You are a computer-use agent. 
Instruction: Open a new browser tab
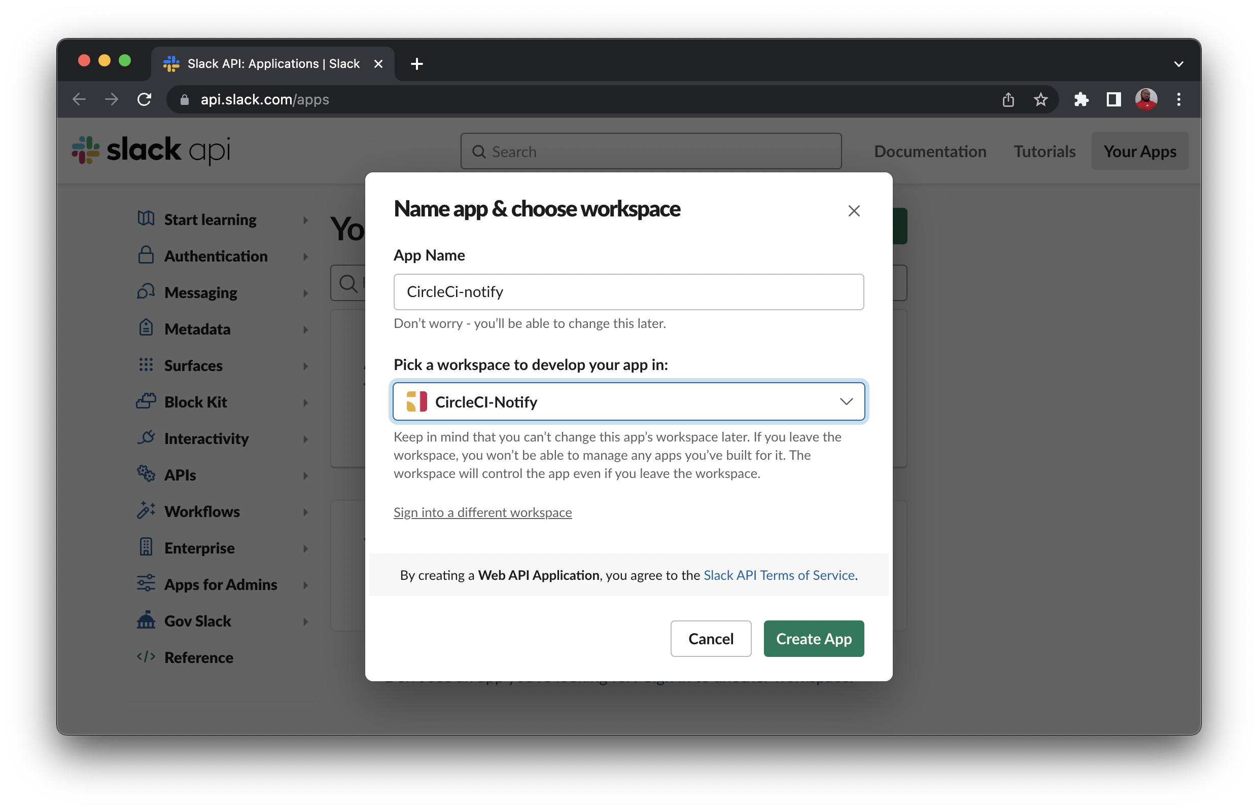coord(417,64)
